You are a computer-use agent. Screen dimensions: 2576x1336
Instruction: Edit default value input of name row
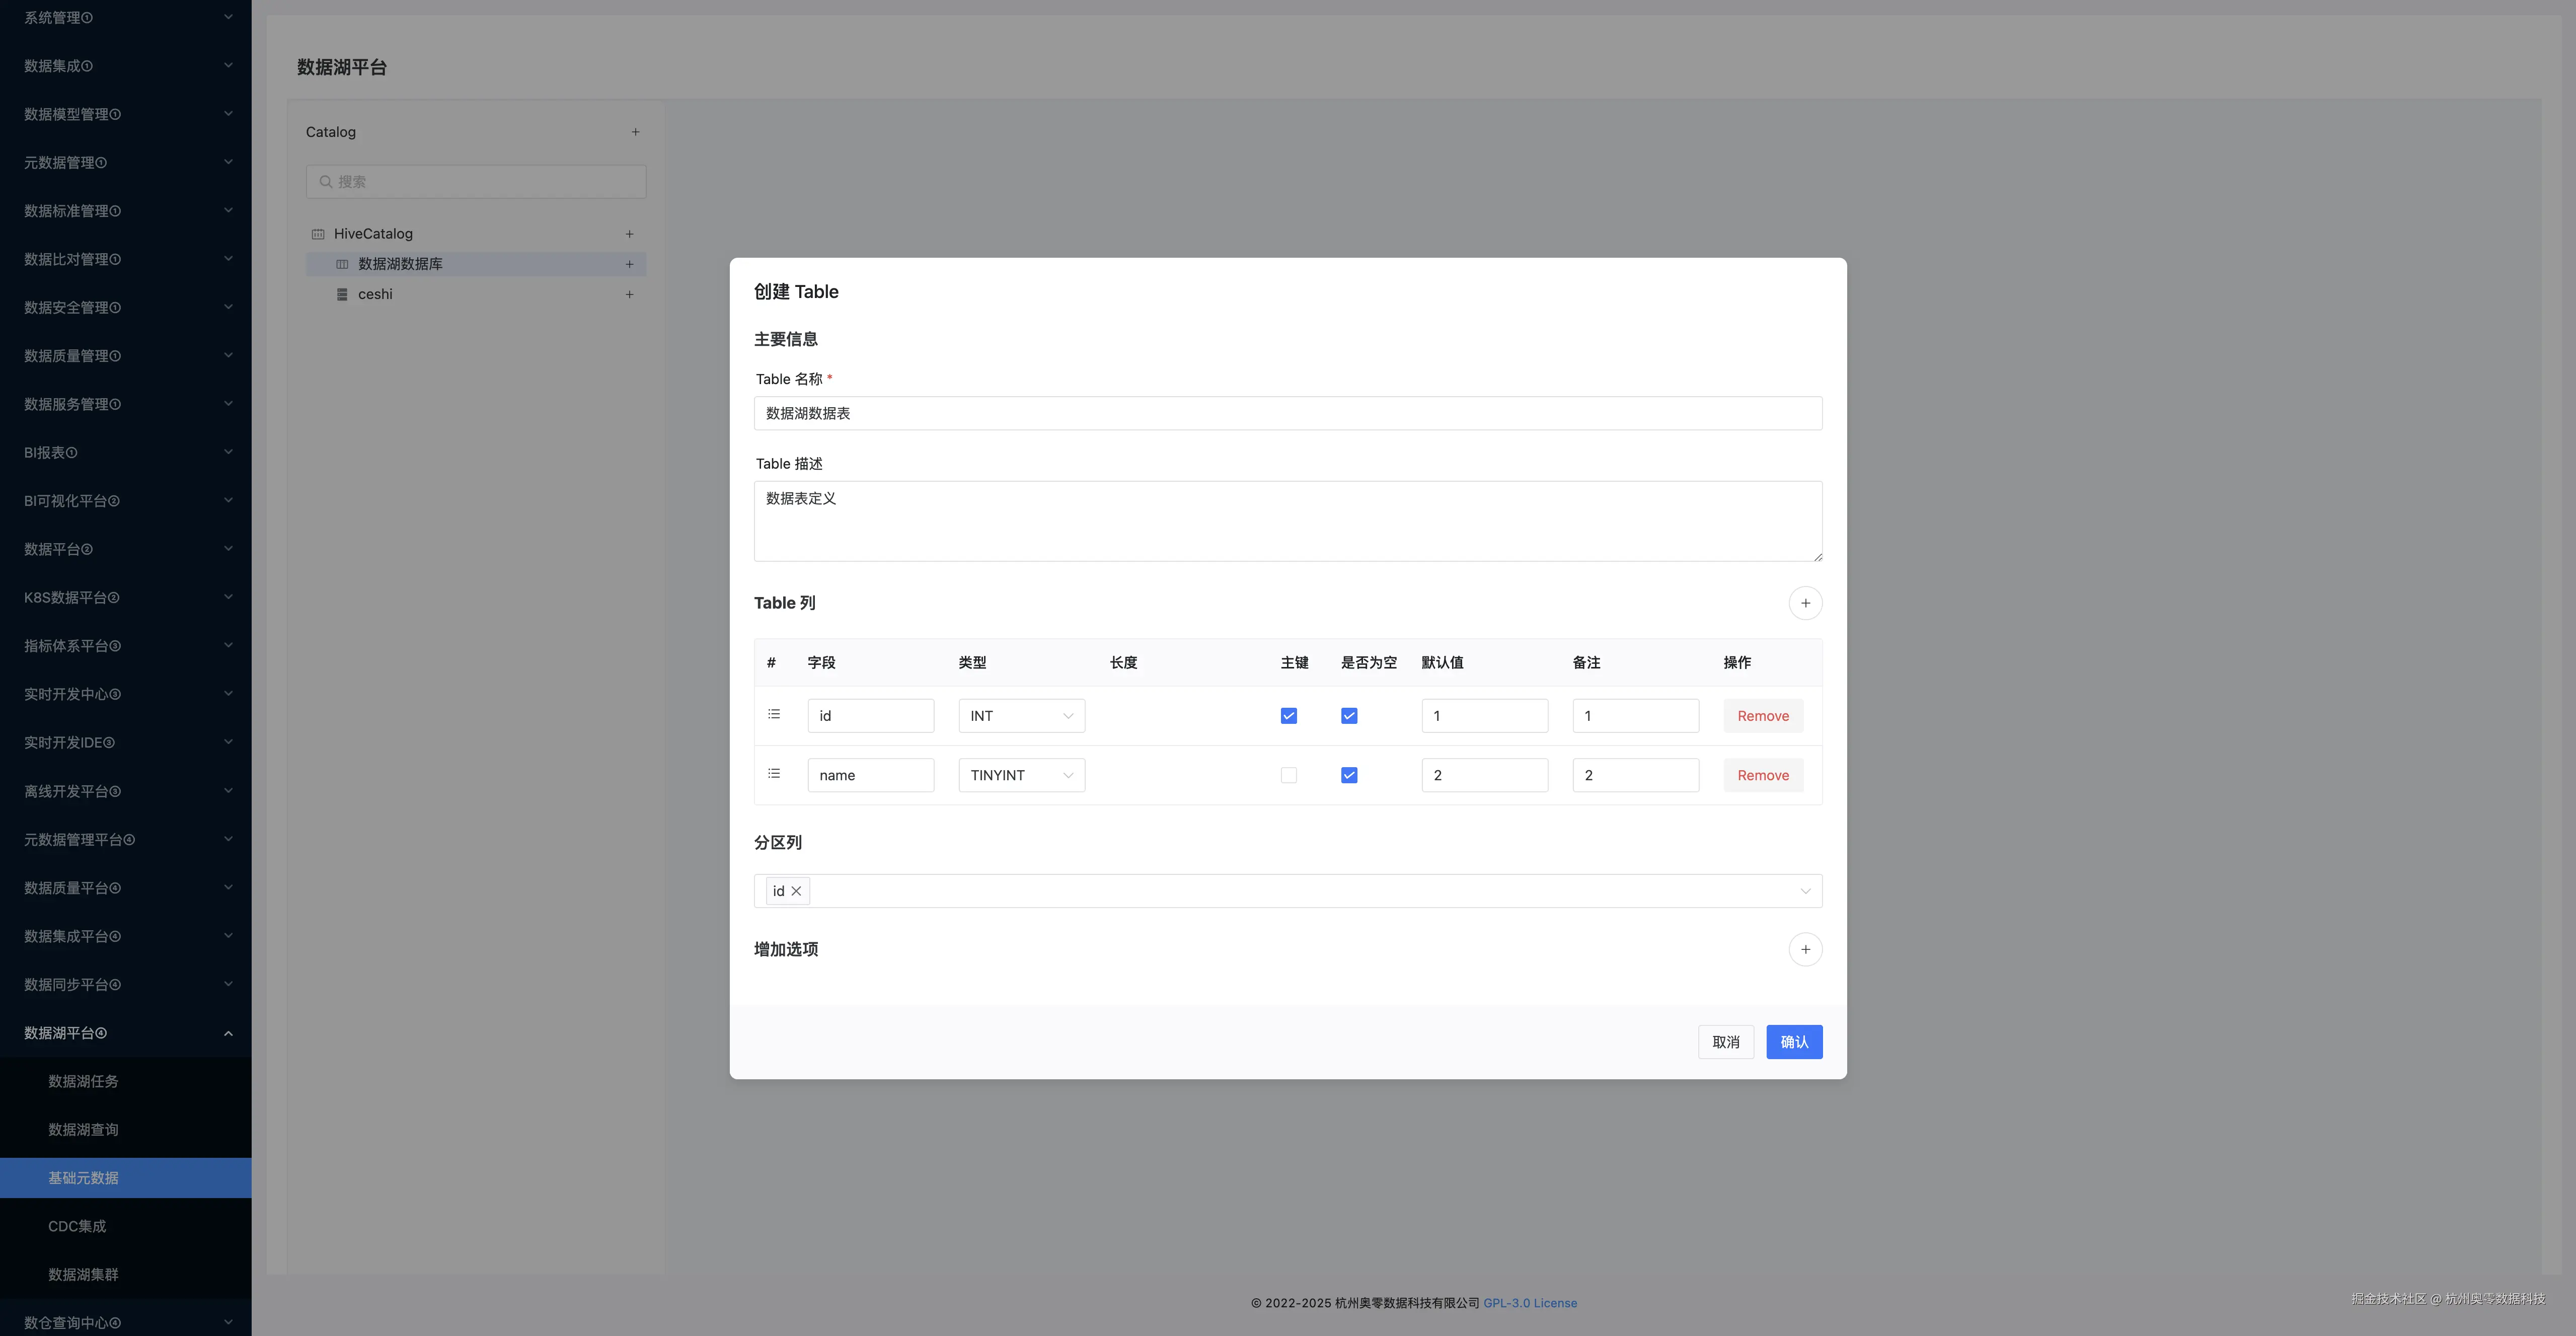click(1485, 775)
